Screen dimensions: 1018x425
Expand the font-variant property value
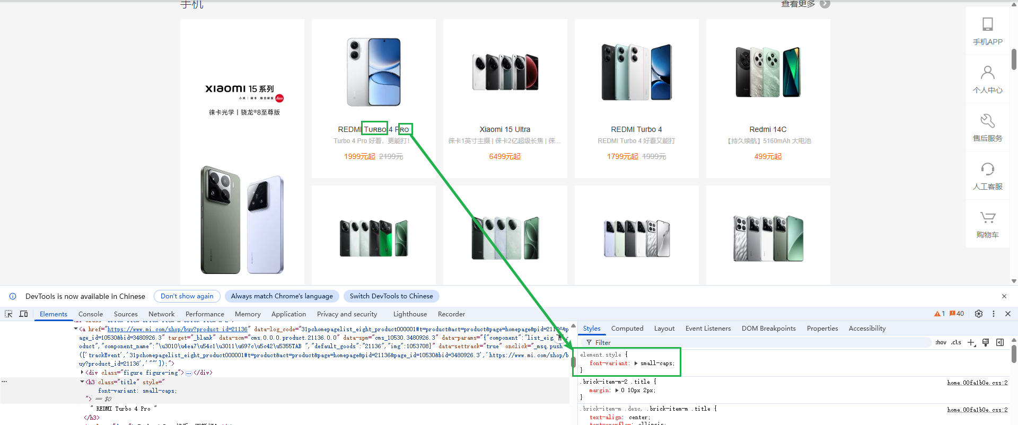[636, 364]
